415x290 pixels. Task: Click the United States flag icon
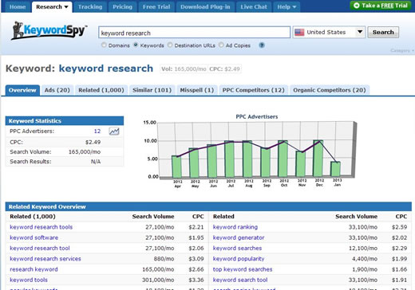(299, 33)
